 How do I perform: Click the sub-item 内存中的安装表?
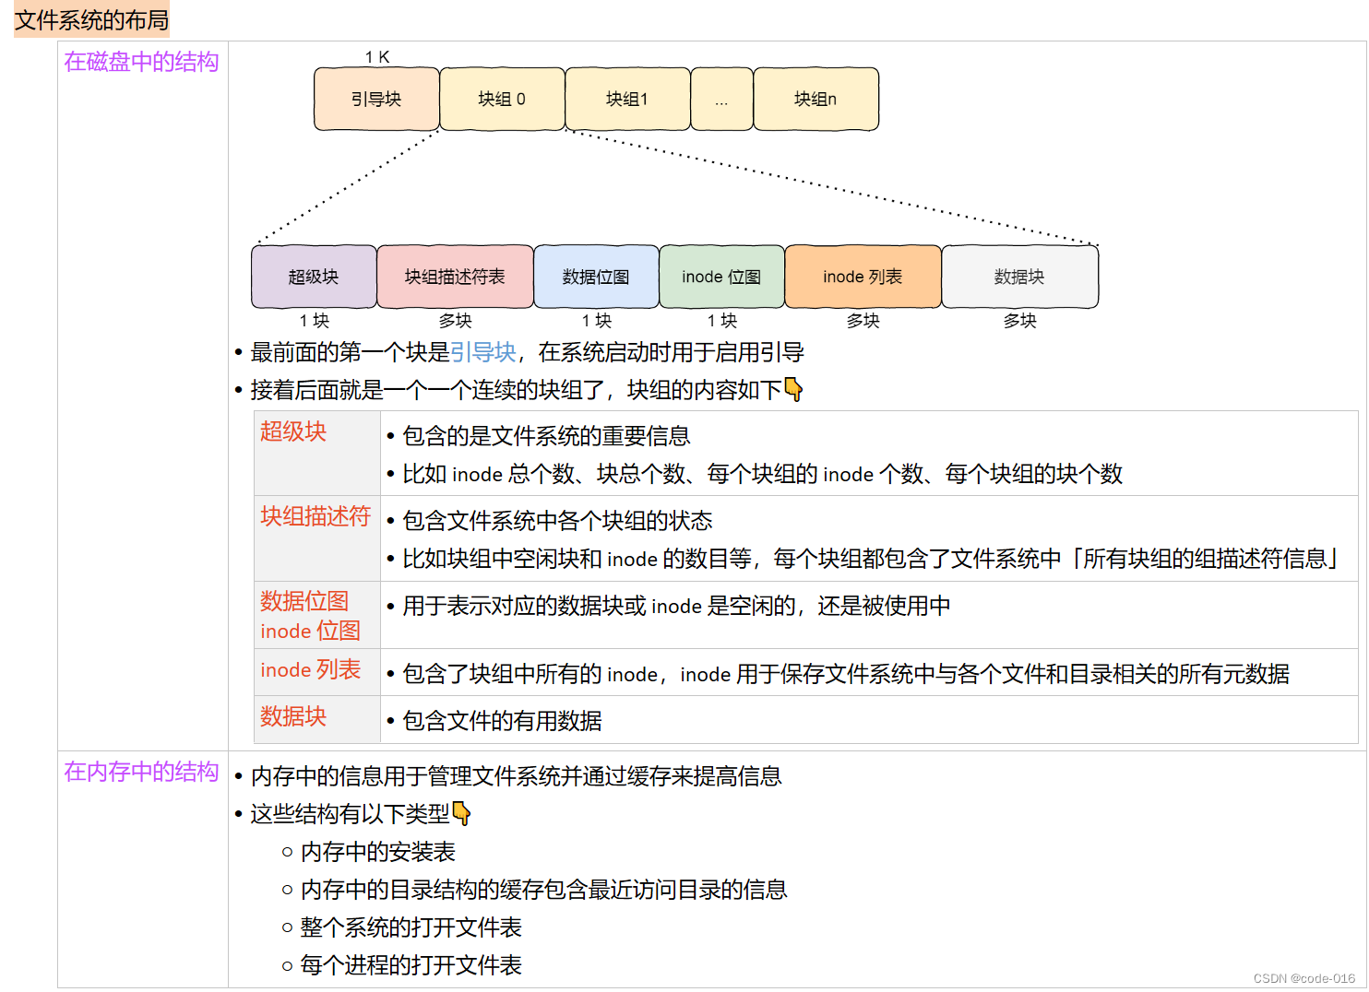(378, 852)
